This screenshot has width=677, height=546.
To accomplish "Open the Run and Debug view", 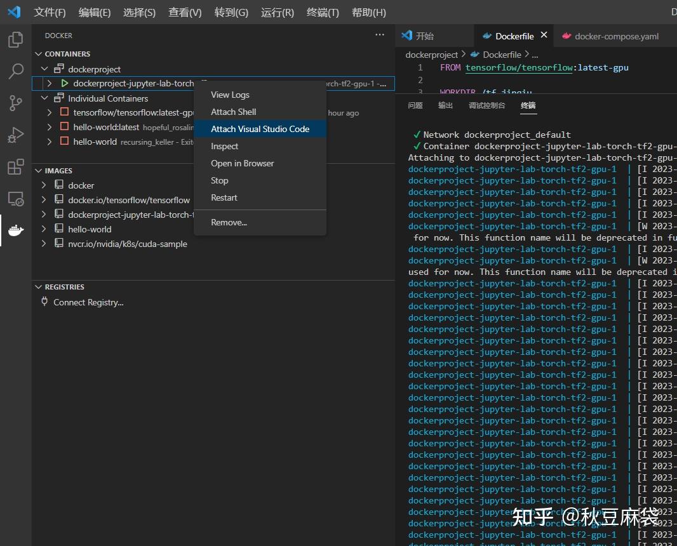I will [15, 135].
